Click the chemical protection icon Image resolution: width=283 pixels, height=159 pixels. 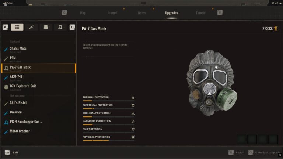click(x=133, y=113)
